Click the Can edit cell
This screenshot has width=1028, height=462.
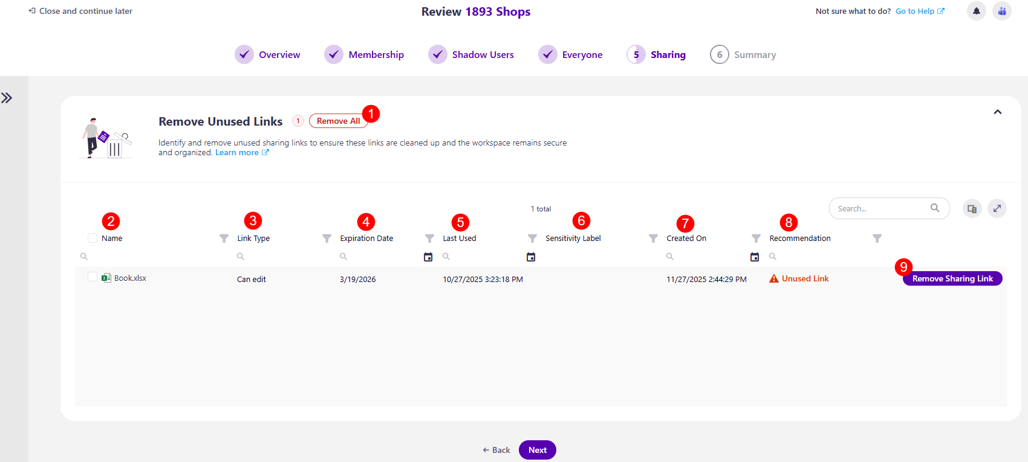pyautogui.click(x=252, y=279)
